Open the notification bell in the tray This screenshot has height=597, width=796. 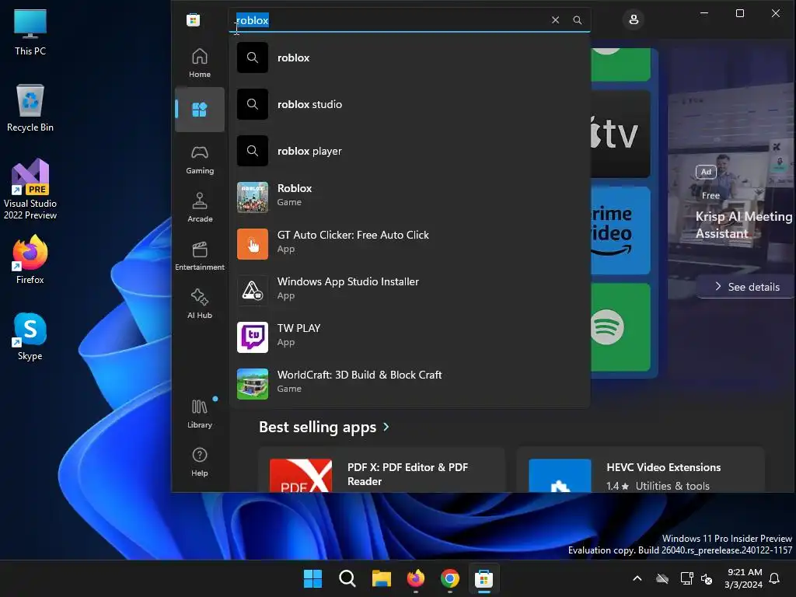click(x=775, y=578)
